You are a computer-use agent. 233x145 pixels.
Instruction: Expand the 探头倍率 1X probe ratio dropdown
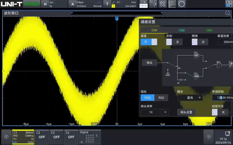(x=154, y=112)
